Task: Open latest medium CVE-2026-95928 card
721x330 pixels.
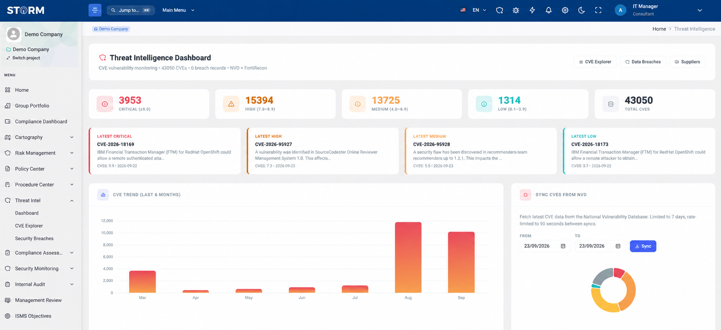Action: point(481,151)
